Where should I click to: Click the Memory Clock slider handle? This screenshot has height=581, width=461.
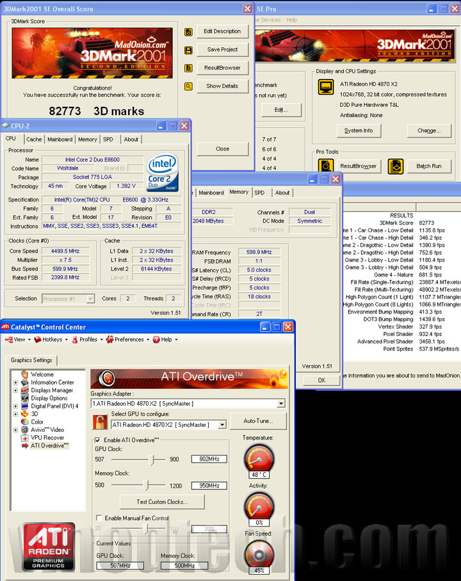147,485
